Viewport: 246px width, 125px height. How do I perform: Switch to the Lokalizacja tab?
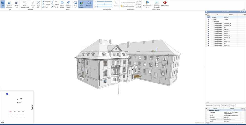click(x=217, y=106)
